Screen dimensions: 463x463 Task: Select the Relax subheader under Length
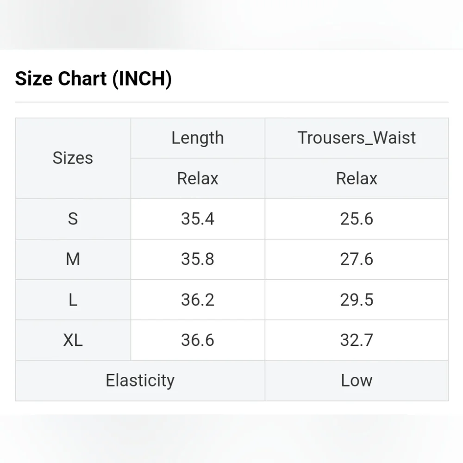[x=198, y=178]
